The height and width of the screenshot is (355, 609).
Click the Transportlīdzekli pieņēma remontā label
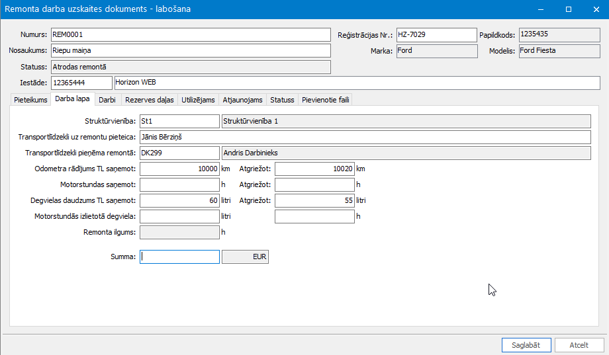(80, 153)
